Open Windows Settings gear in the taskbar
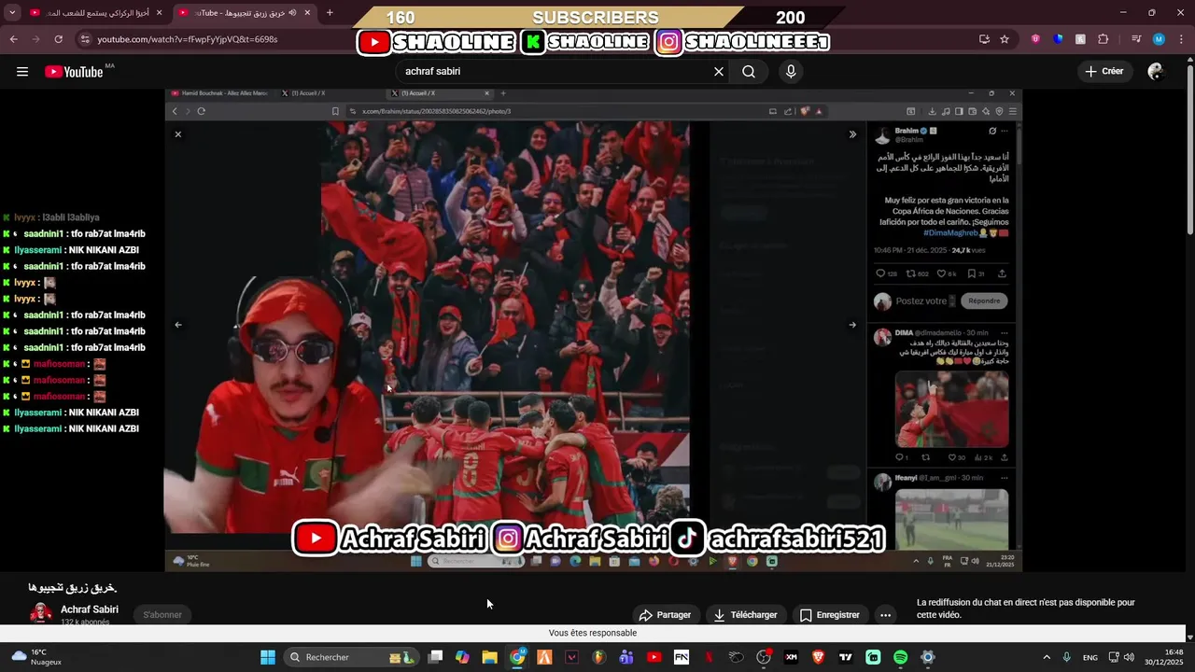The image size is (1195, 672). [927, 657]
